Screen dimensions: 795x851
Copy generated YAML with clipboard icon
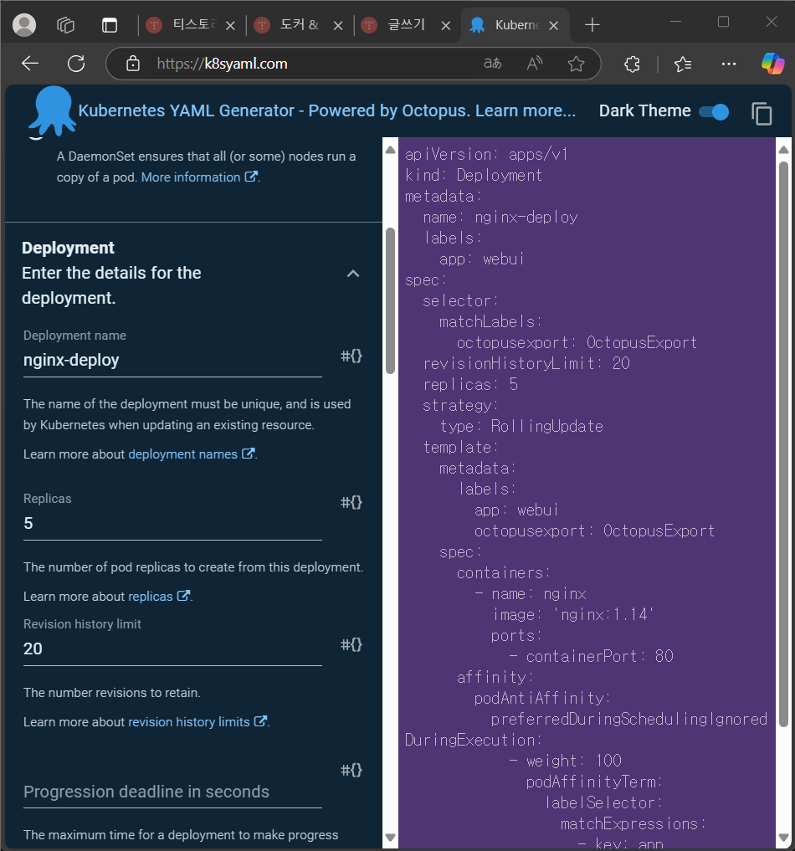pos(762,114)
